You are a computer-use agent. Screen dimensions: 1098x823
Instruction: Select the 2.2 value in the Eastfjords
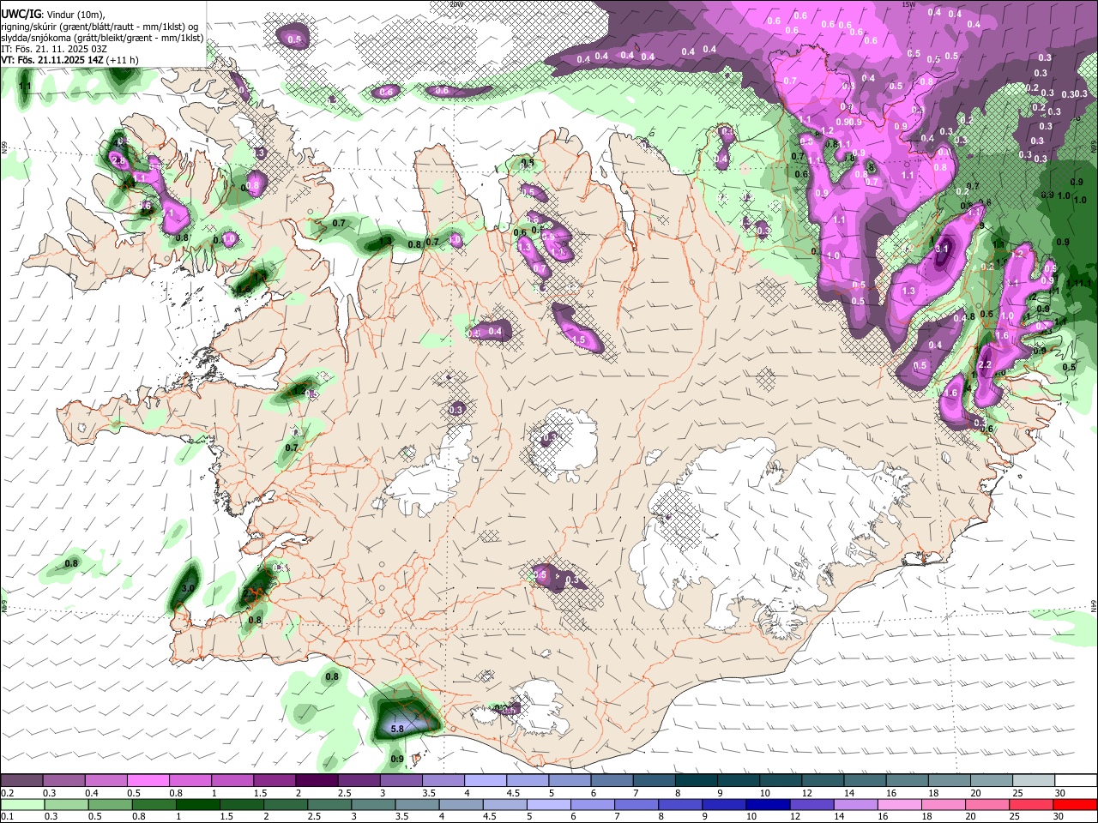[985, 365]
